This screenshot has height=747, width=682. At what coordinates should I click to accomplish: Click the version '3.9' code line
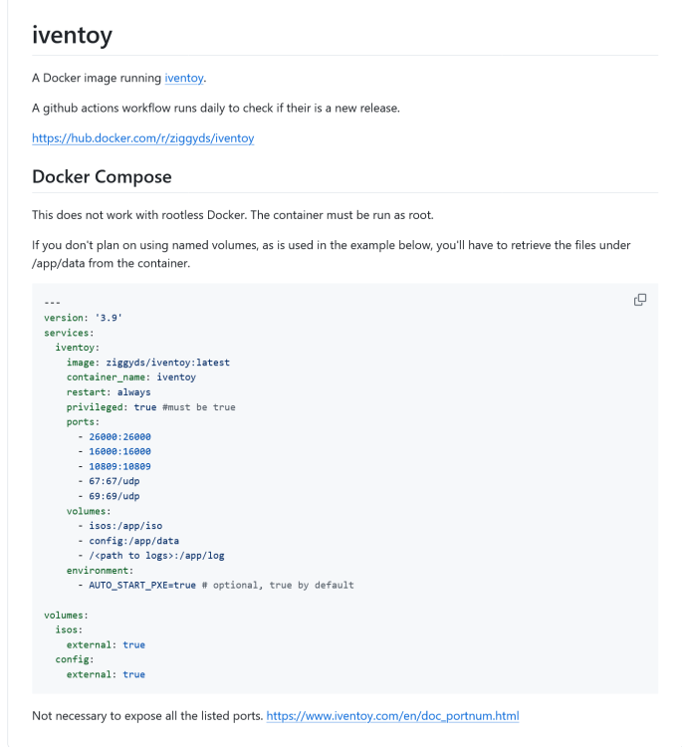coord(84,318)
